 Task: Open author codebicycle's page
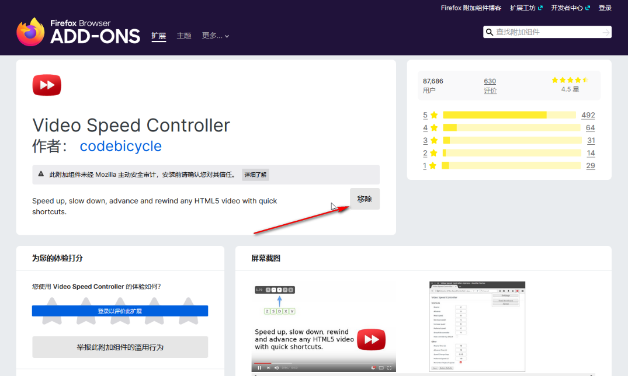click(120, 146)
